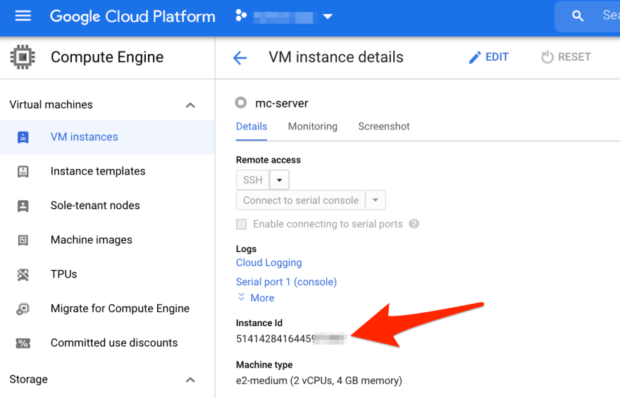Open the Cloud Logging link
The width and height of the screenshot is (620, 398).
[x=269, y=263]
